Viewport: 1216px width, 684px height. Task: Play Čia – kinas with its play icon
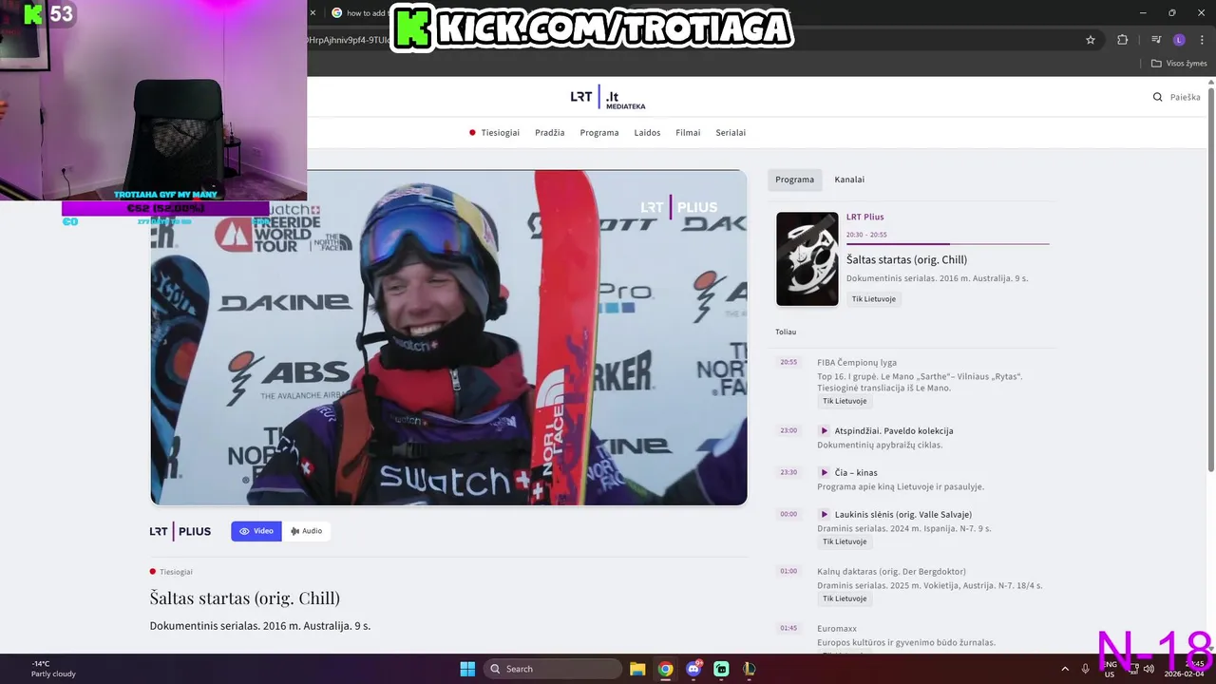pos(825,473)
